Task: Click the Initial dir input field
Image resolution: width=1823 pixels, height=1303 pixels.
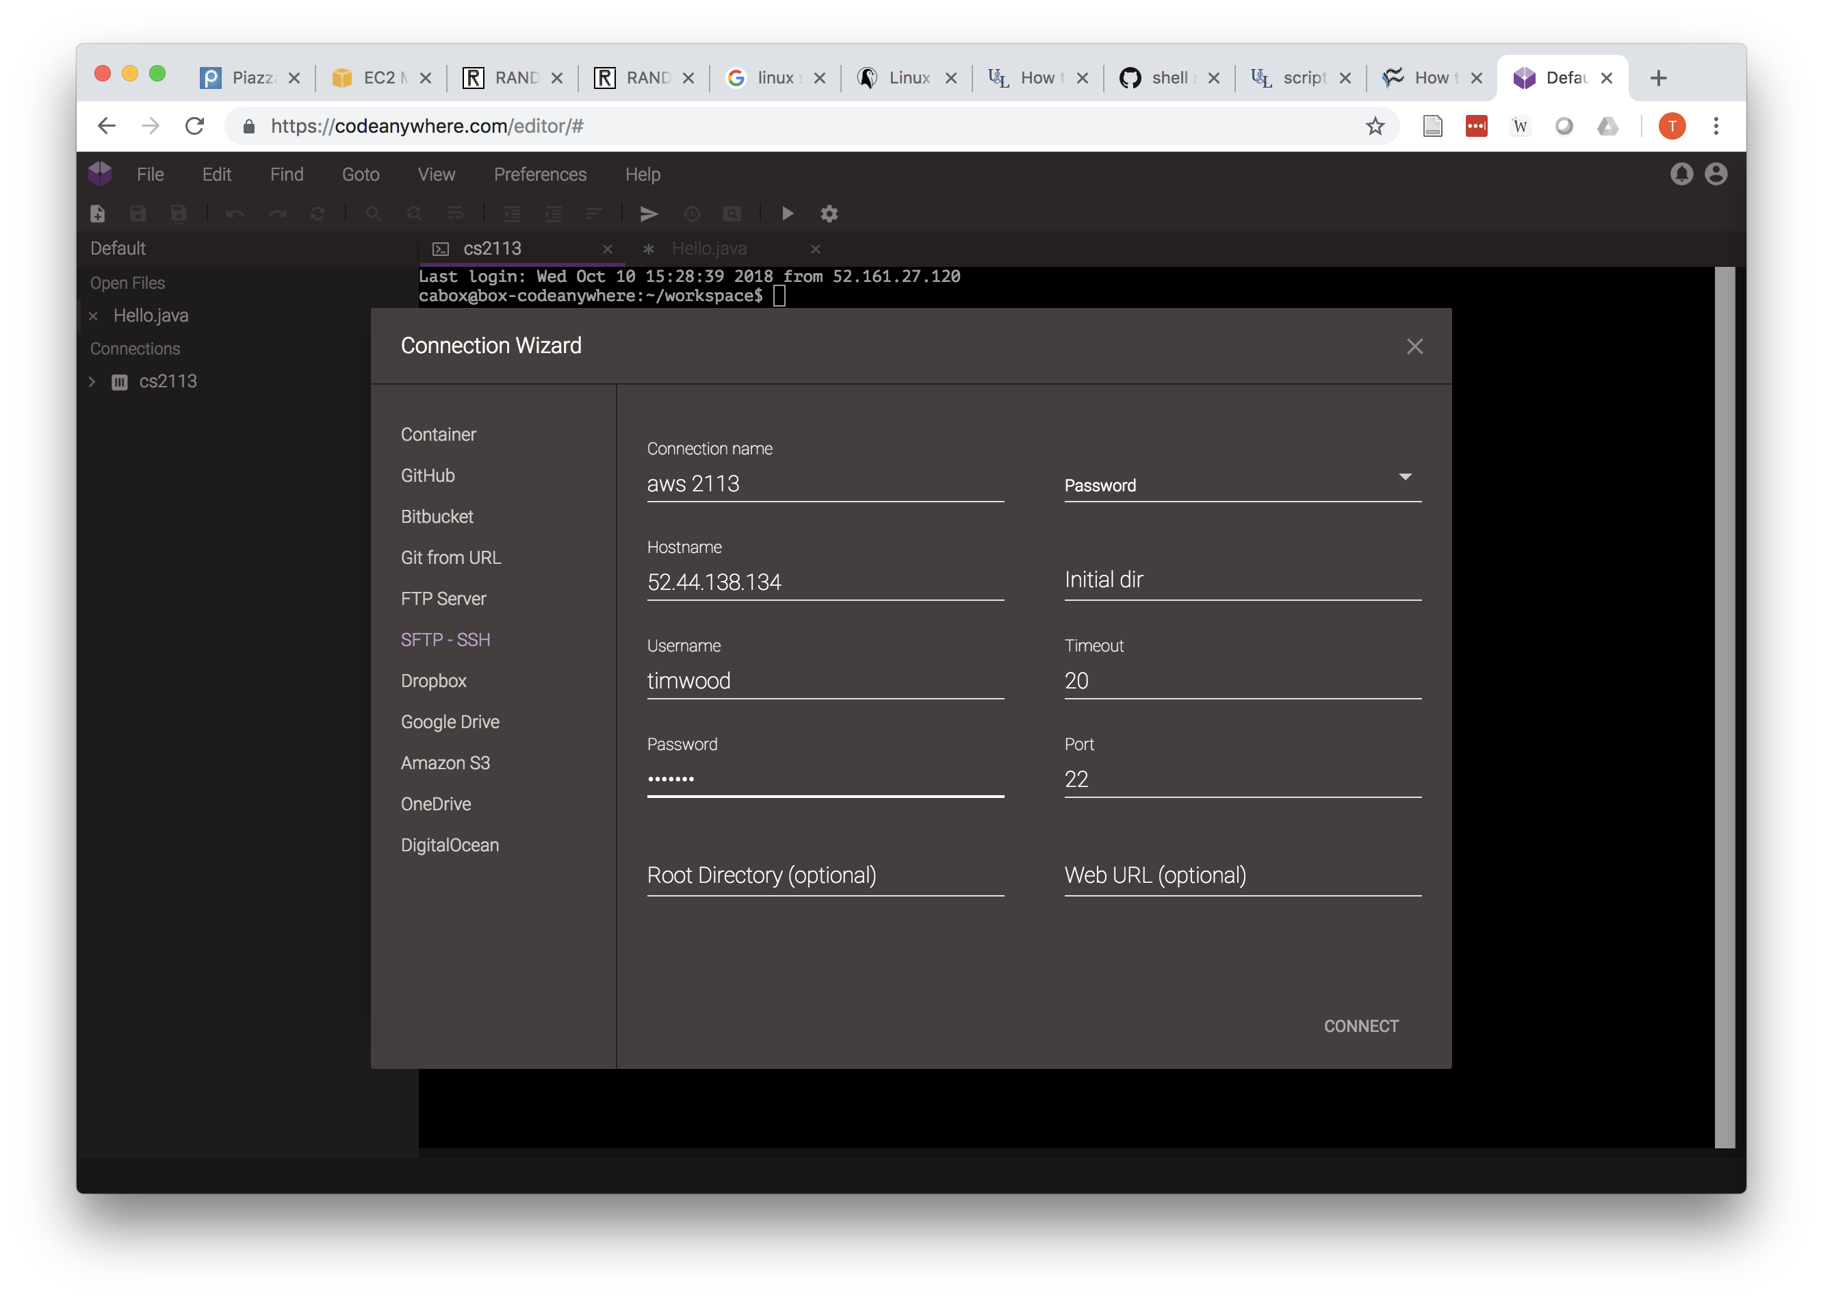Action: 1242,580
